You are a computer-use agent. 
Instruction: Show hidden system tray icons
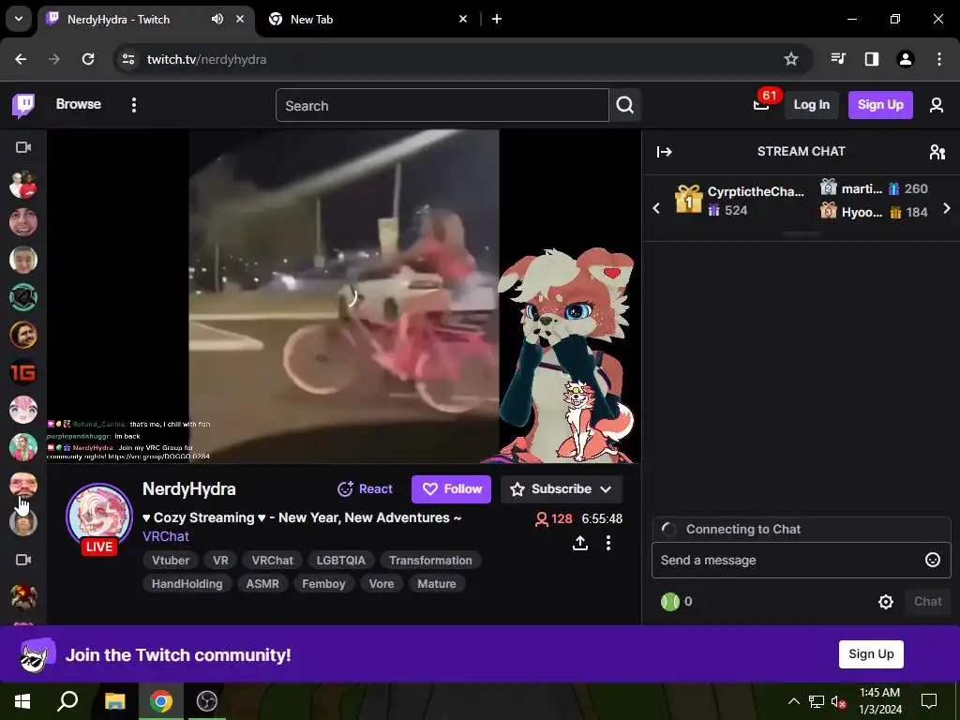[x=793, y=701]
